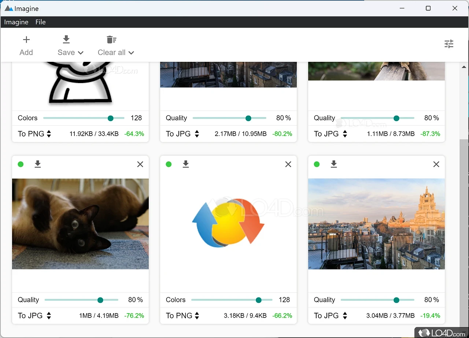The height and width of the screenshot is (338, 469).
Task: Click green status indicator on arrows logo card
Action: pyautogui.click(x=169, y=164)
